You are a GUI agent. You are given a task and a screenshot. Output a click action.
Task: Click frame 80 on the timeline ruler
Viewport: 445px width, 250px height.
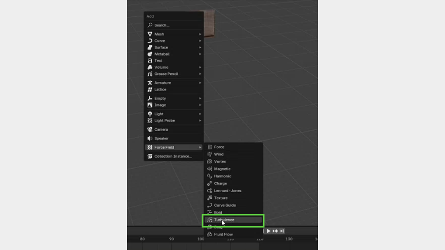tap(142, 239)
